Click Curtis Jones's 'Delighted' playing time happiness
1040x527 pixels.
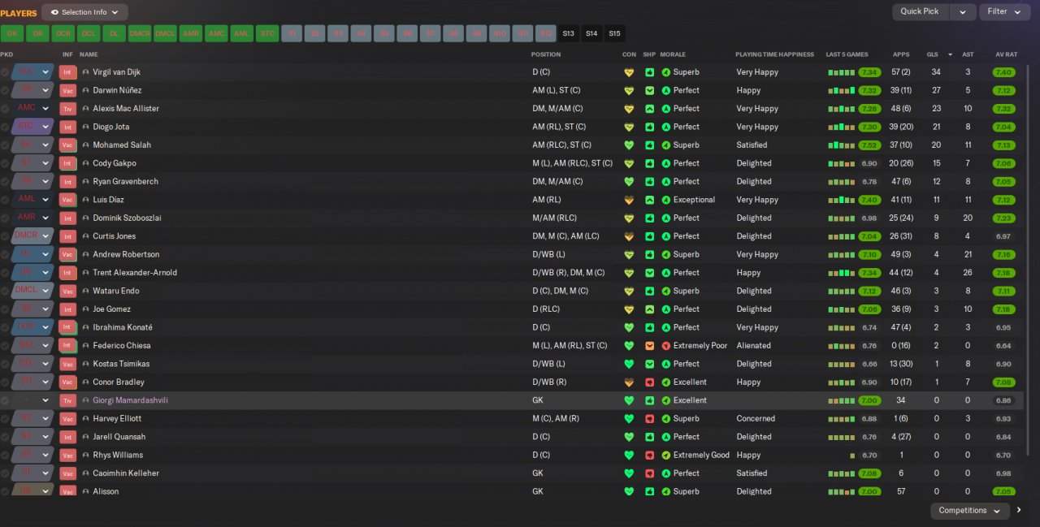(x=754, y=236)
